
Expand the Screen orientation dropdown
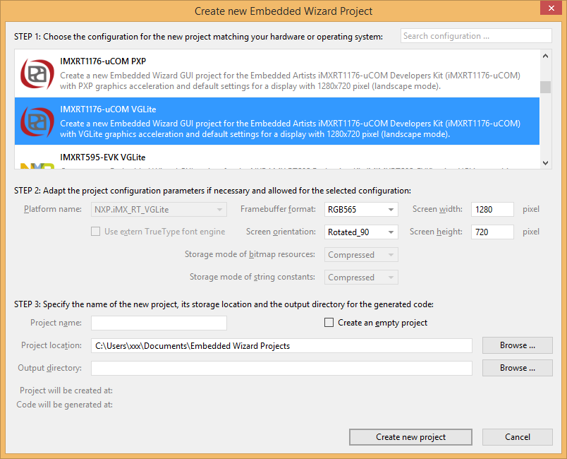pyautogui.click(x=361, y=232)
